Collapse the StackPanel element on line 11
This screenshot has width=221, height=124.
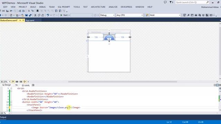pyautogui.click(x=11, y=105)
